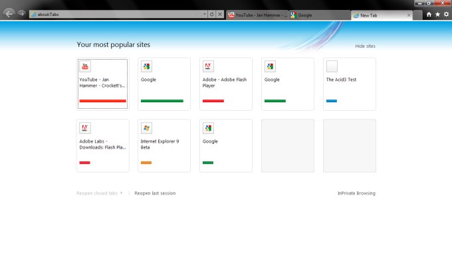Screen dimensions: 452x266
Task: Expand the Reopen closed tabs menu
Action: click(x=100, y=193)
